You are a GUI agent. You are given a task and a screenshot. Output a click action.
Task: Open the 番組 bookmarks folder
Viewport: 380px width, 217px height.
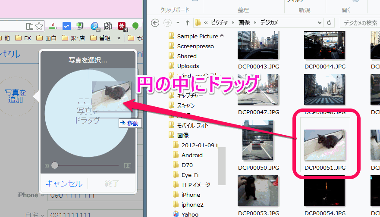100,38
